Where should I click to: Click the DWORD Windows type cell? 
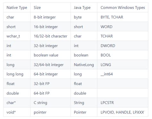[x=122, y=46]
